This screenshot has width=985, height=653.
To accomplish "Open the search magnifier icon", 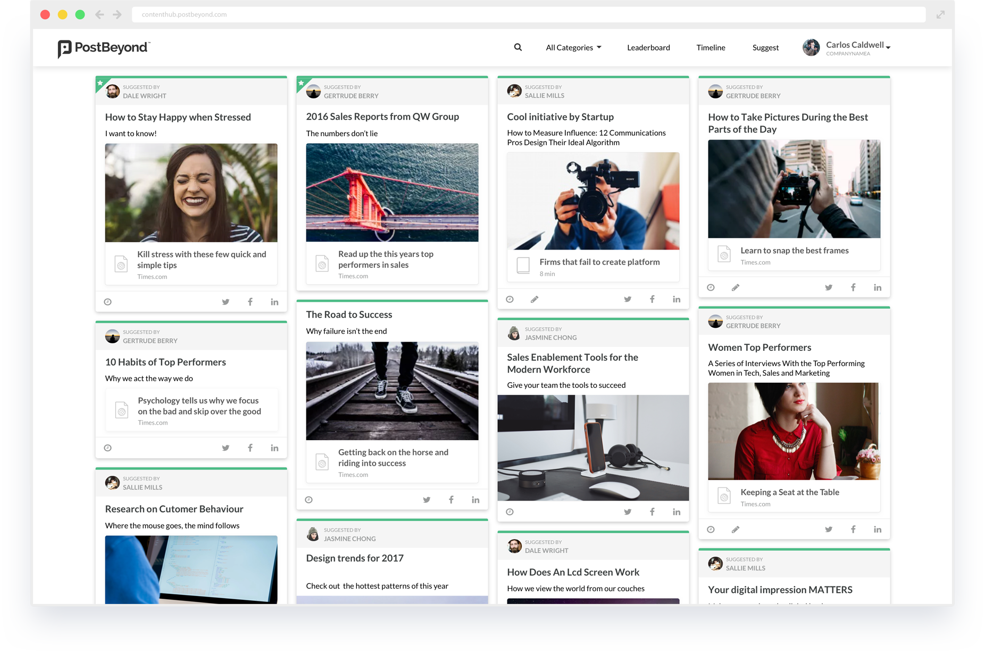I will (518, 47).
